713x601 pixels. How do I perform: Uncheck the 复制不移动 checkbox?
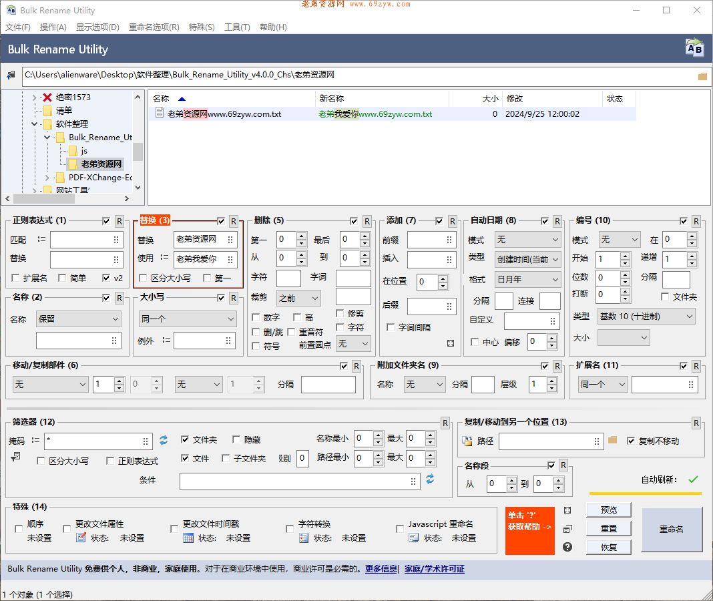(631, 441)
